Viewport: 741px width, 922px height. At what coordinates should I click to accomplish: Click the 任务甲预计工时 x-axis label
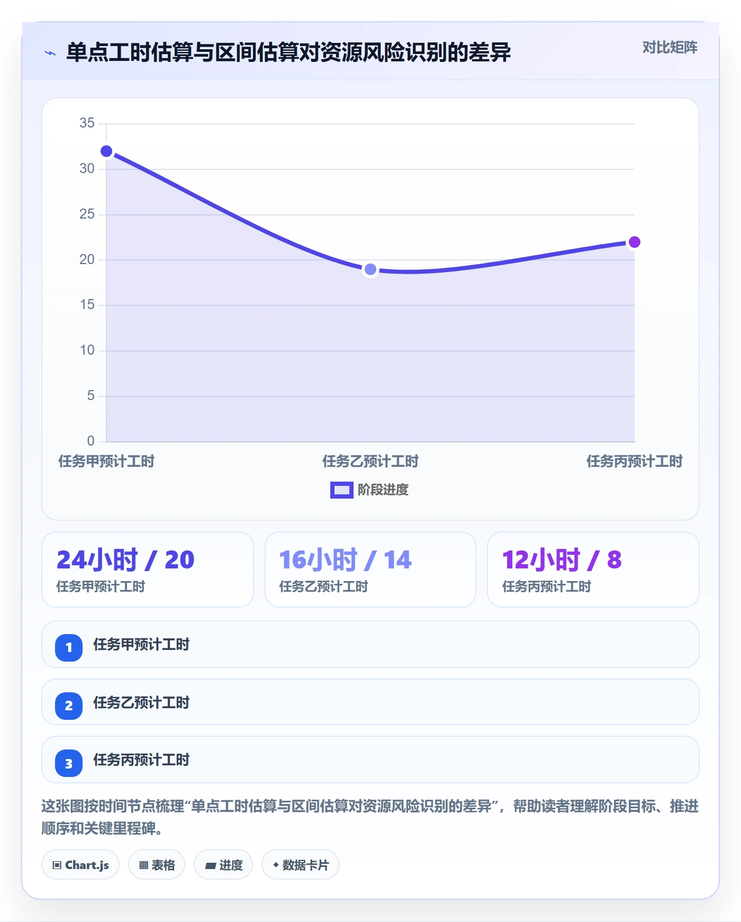point(106,462)
